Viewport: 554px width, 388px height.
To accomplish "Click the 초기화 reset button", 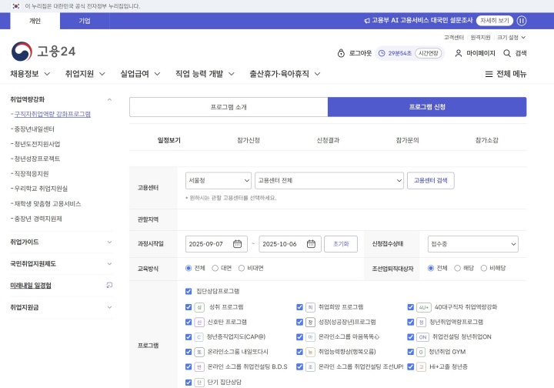I will [x=341, y=244].
